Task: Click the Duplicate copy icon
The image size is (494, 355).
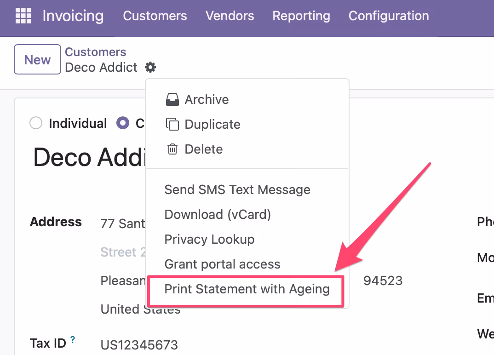Action: (172, 124)
